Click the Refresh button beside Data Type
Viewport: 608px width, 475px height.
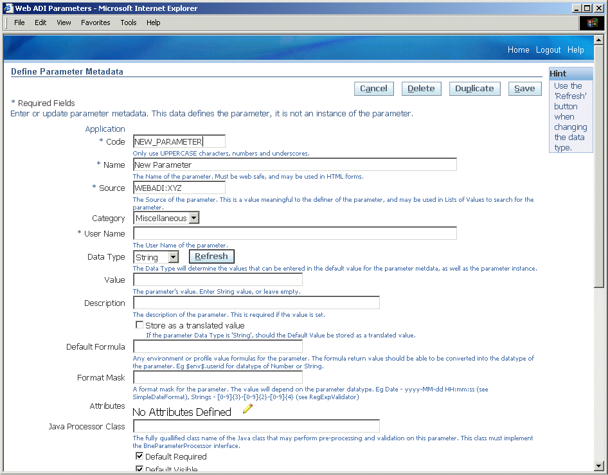(x=211, y=256)
